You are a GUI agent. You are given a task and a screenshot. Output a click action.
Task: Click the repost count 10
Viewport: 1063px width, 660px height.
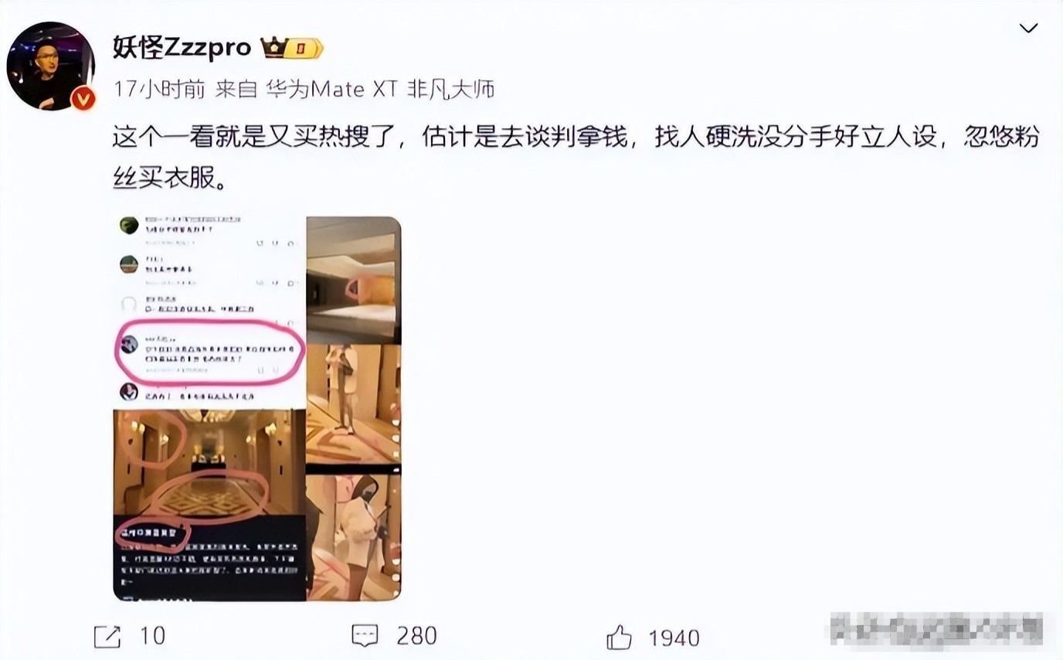152,636
